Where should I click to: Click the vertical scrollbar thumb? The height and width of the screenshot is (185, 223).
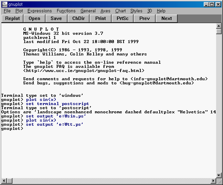coord(219,31)
